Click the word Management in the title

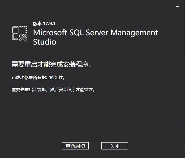click(134, 33)
